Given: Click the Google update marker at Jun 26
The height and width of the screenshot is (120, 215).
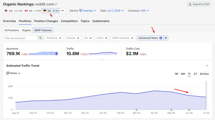Looking at the screenshot, I should (x=189, y=110).
